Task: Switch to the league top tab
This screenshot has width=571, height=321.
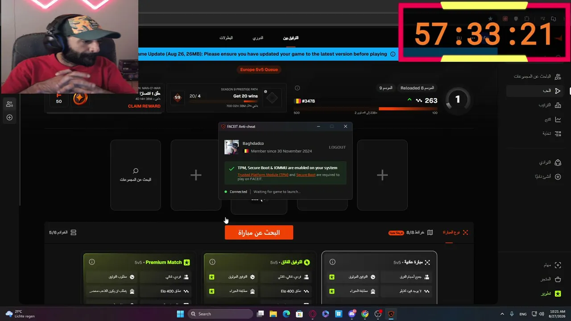Action: click(258, 38)
